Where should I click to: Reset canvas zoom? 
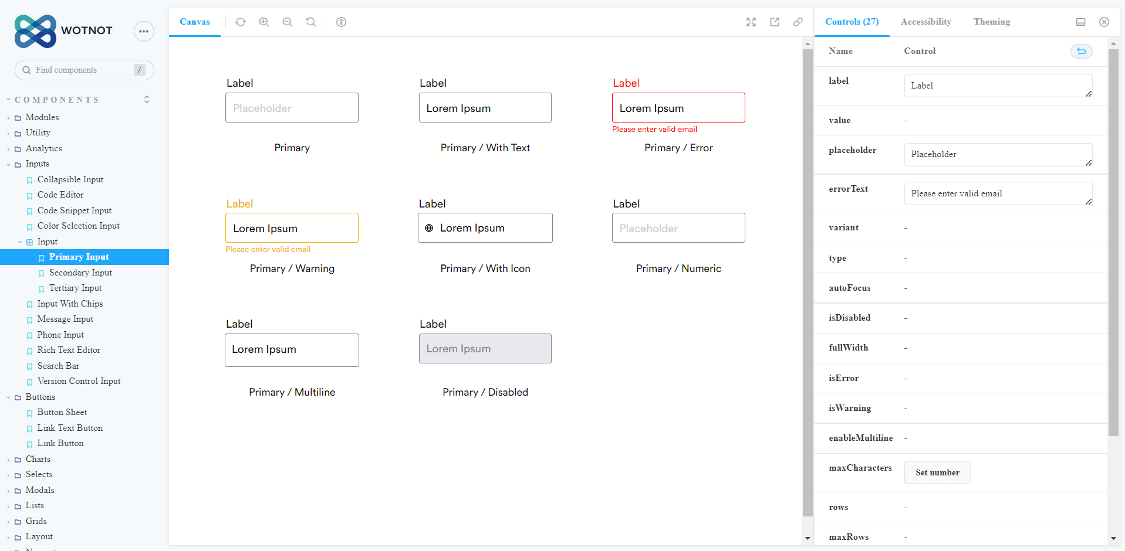coord(311,22)
